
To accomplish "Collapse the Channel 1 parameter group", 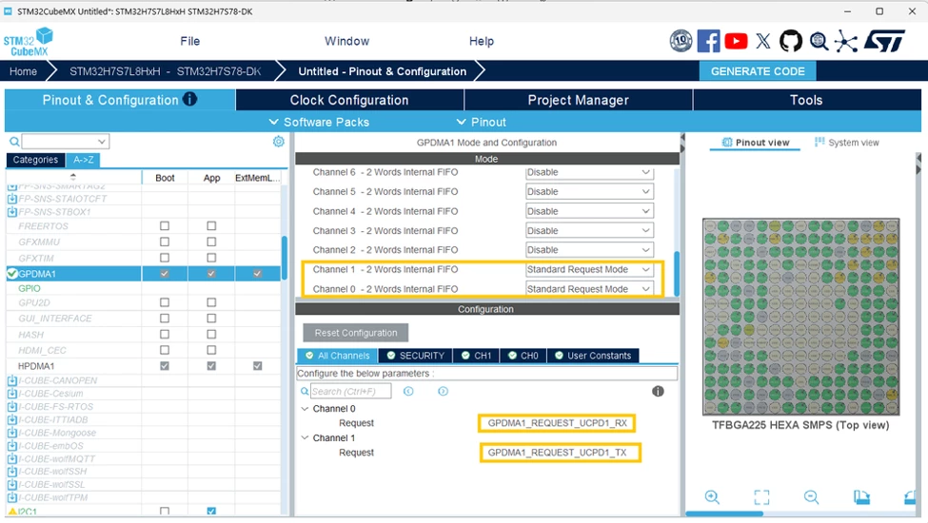I will coord(305,438).
